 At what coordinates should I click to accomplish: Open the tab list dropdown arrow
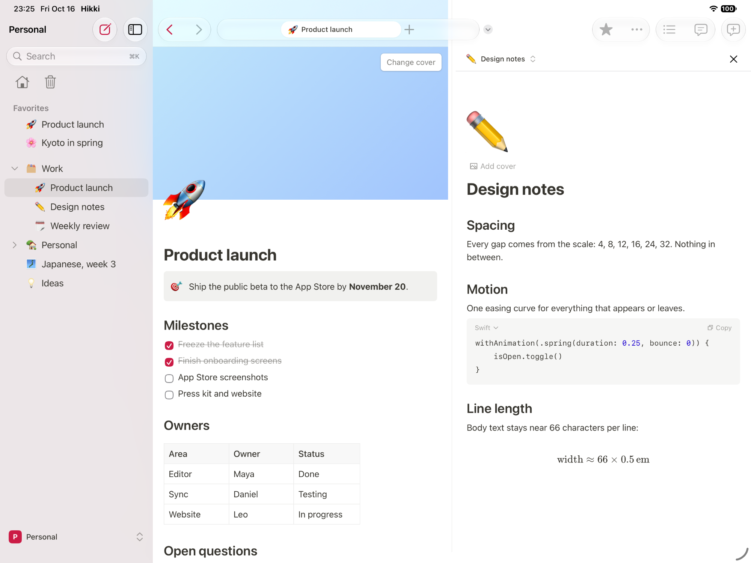[x=488, y=29]
